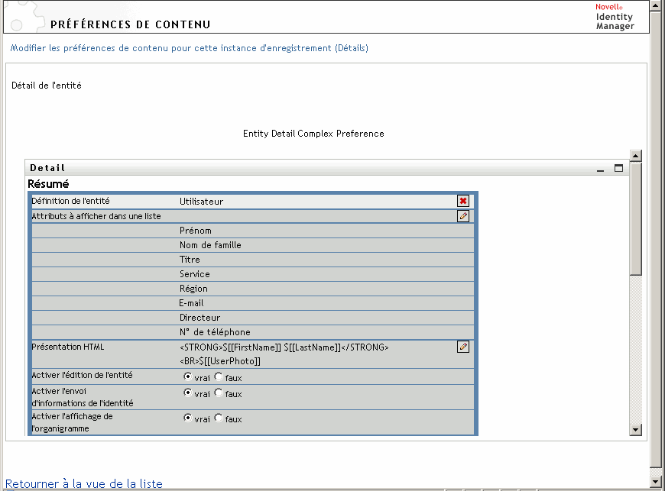The width and height of the screenshot is (665, 491).
Task: Select the E-mail attribute row
Action: pos(192,303)
